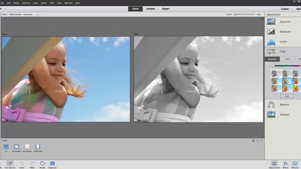Click the Color adjustment icon

271,52
